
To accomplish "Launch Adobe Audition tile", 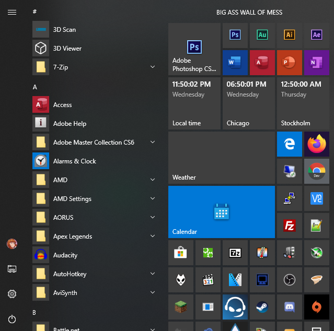I will click(x=262, y=36).
